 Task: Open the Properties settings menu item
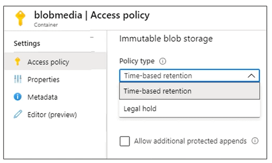pyautogui.click(x=43, y=79)
